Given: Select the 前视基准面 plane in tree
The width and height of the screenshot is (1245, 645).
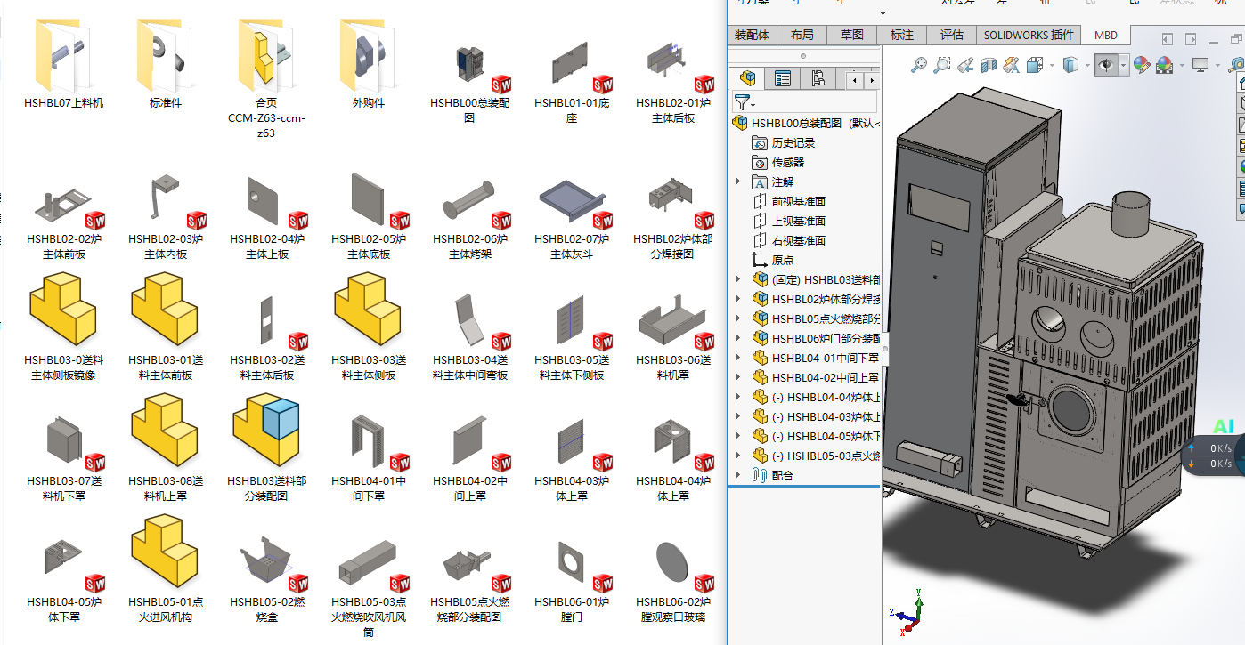Looking at the screenshot, I should click(x=798, y=201).
